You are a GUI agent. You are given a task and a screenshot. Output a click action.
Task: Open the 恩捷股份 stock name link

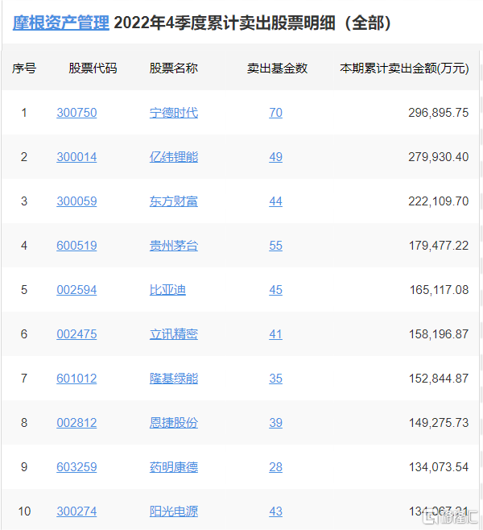pyautogui.click(x=174, y=423)
